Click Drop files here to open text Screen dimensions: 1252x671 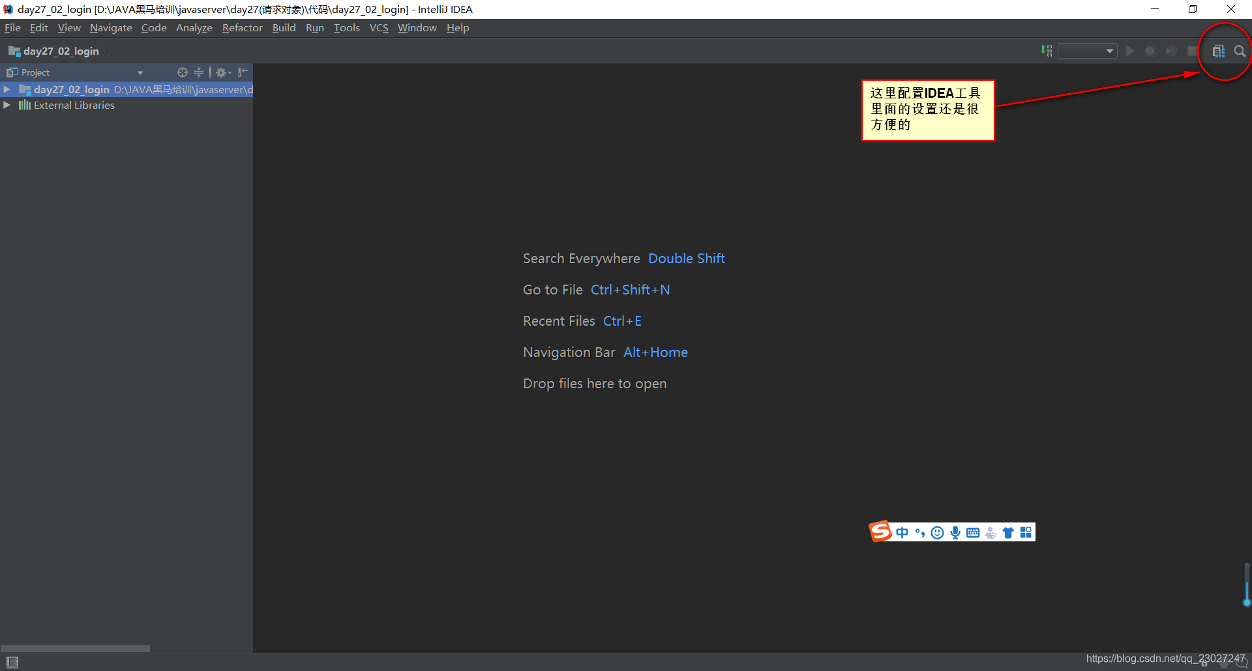pos(595,384)
